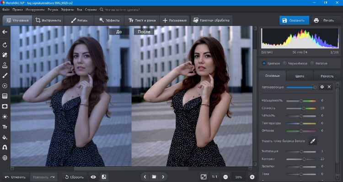Adjust the Контраст slider

(301, 159)
